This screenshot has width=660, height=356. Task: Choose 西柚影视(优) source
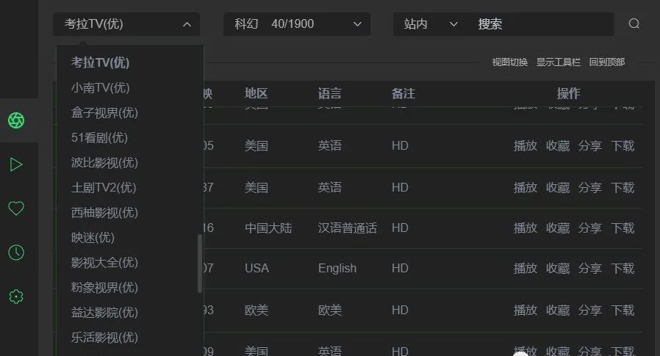(104, 213)
